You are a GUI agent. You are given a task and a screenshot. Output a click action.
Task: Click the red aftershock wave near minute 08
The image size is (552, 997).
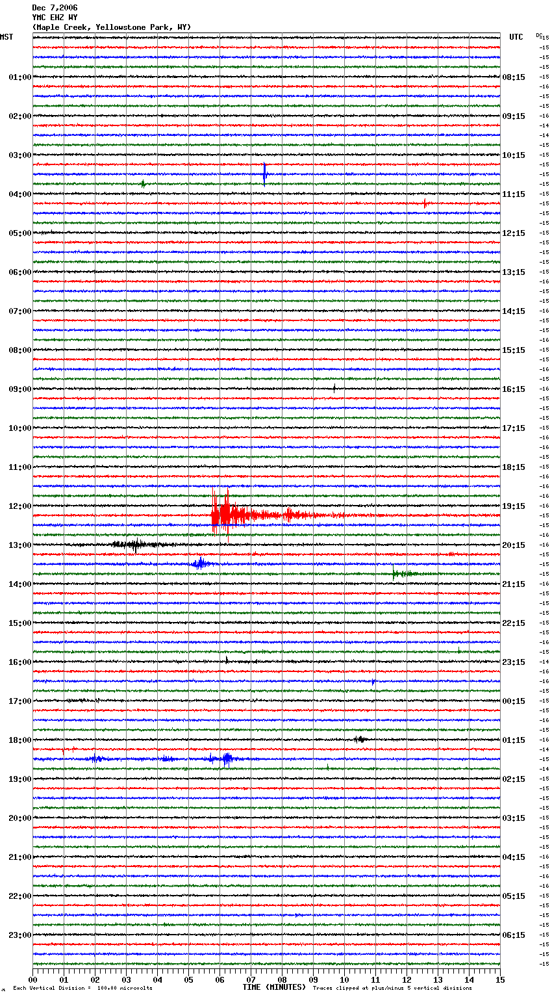tap(289, 515)
